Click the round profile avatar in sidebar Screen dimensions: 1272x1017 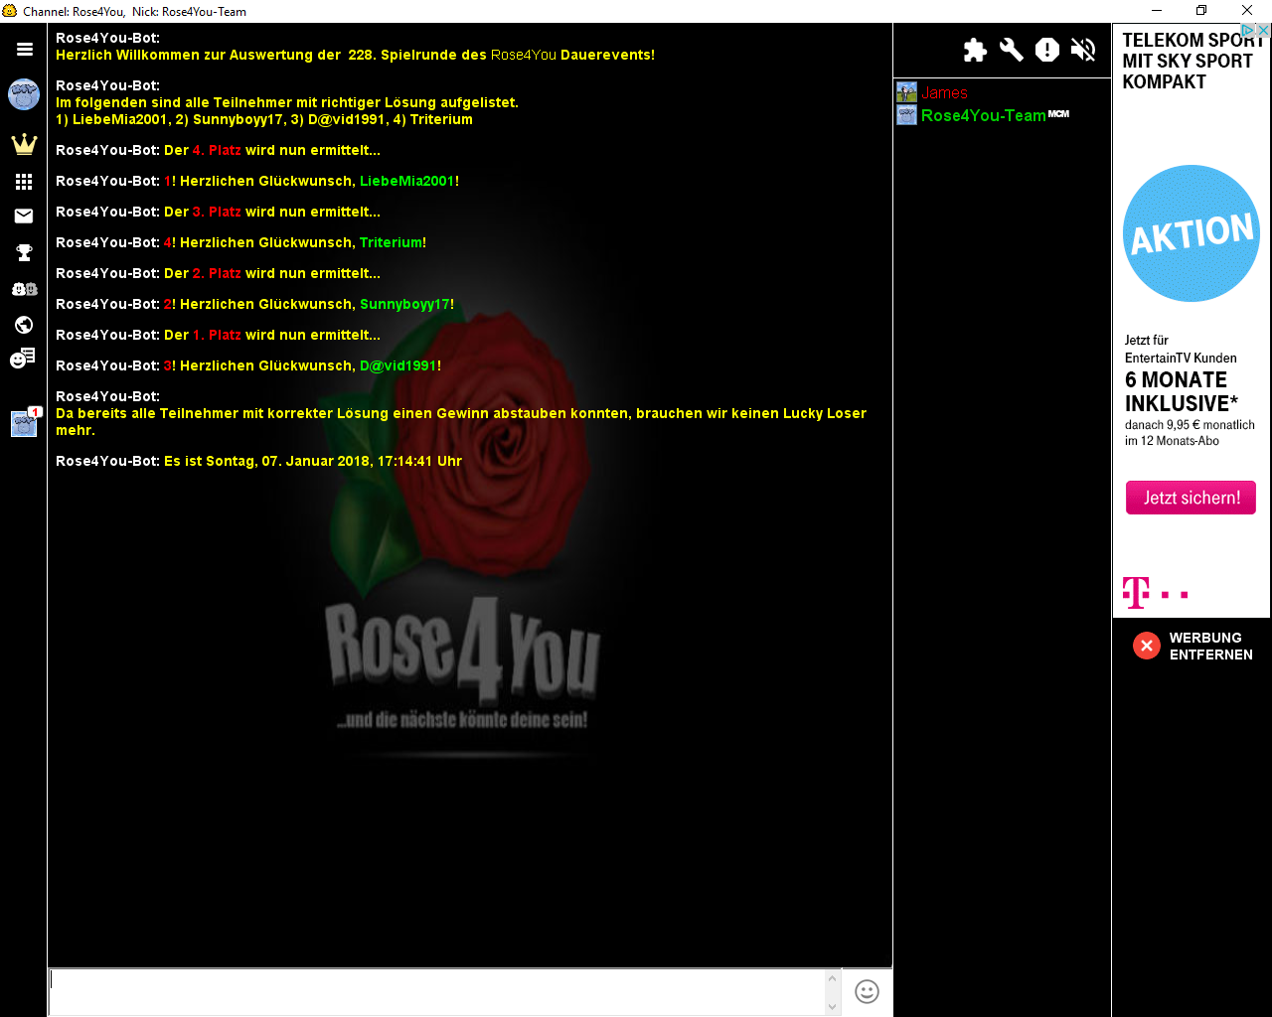[24, 95]
